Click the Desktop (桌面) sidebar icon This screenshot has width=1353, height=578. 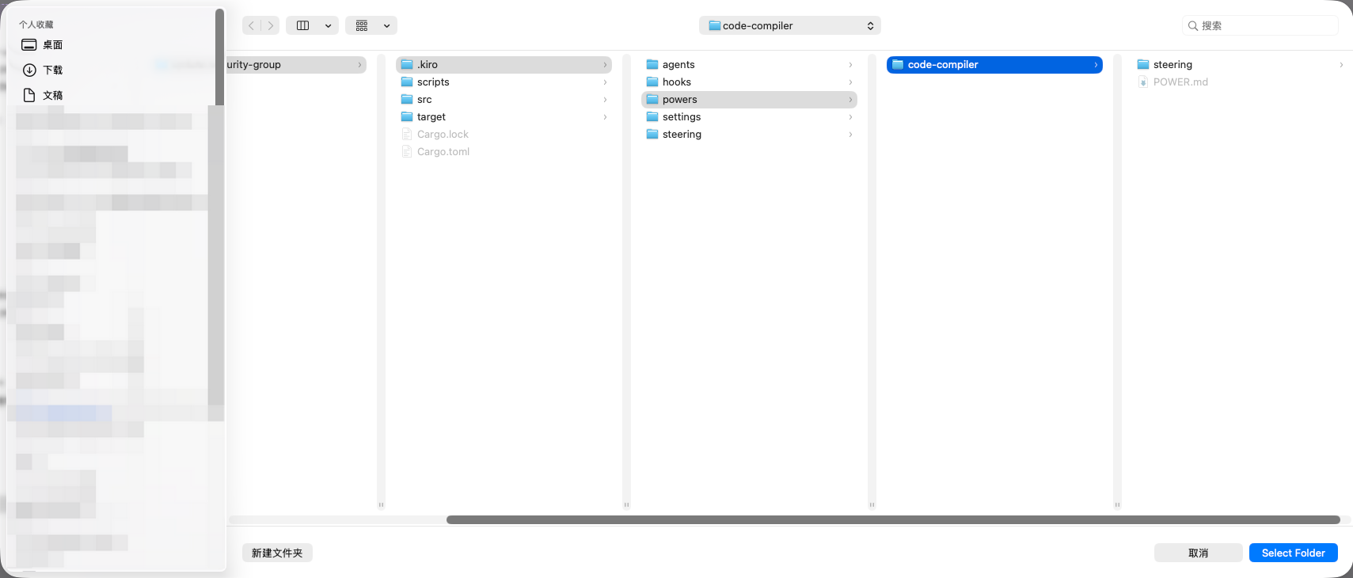pos(29,45)
